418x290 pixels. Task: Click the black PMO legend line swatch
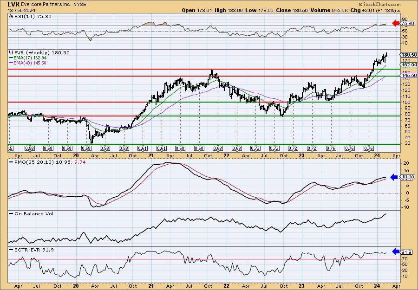(11, 162)
